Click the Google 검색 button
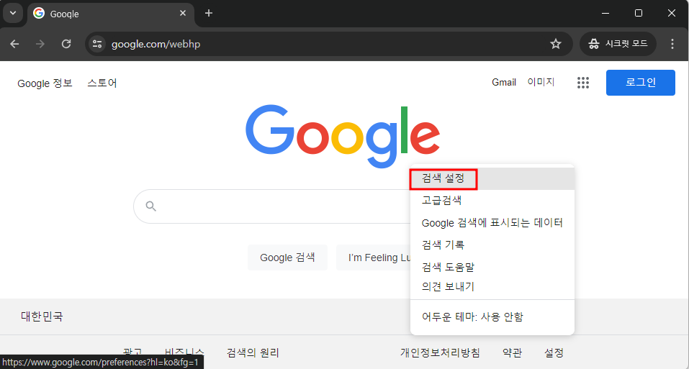Screen dimensions: 689x369 [x=287, y=258]
